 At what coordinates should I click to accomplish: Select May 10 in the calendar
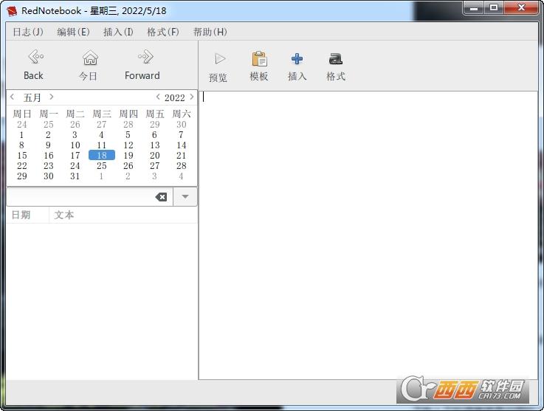(x=75, y=145)
